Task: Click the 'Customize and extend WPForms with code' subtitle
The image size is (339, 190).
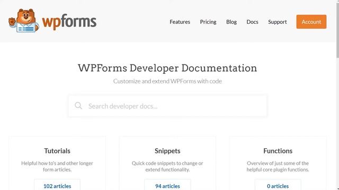Action: 167,81
